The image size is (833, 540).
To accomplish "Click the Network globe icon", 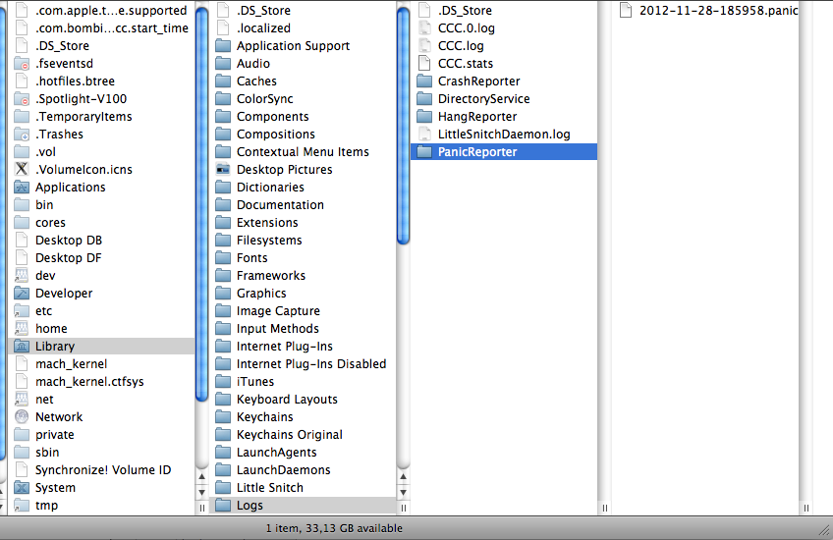I will pyautogui.click(x=22, y=417).
